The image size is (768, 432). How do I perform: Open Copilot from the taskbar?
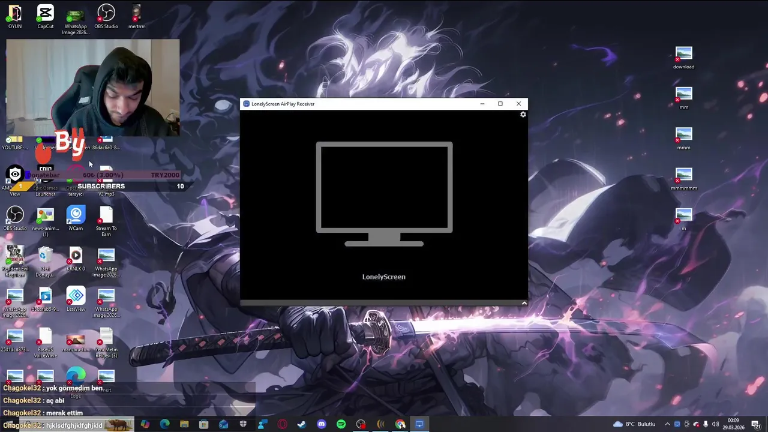(x=145, y=424)
